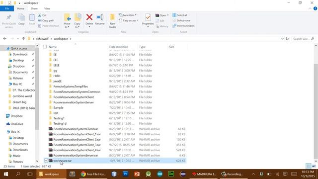Select RoomReservationSystemClient_3.rar file
Image resolution: width=318 pixels, height=179 pixels.
77,145
